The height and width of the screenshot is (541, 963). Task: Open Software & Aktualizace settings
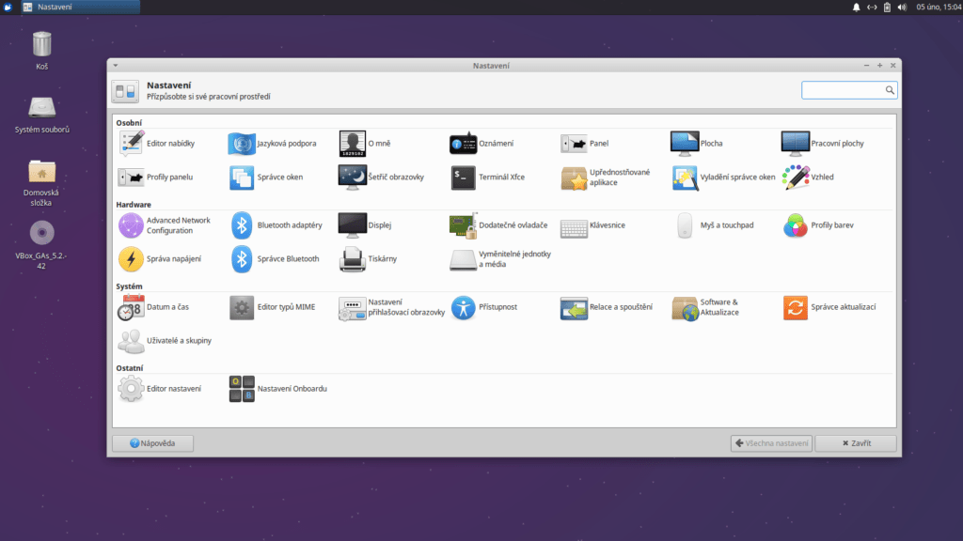point(706,307)
